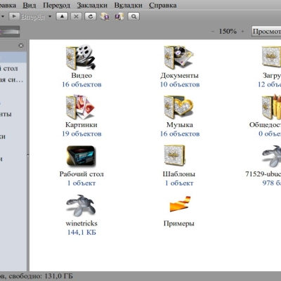Click the 150% zoom level
The width and height of the screenshot is (281, 281).
(228, 31)
